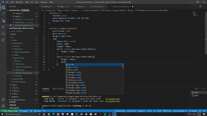This screenshot has height=116, width=207.
Task: Click Watch Sass in status bar
Action: point(120,111)
